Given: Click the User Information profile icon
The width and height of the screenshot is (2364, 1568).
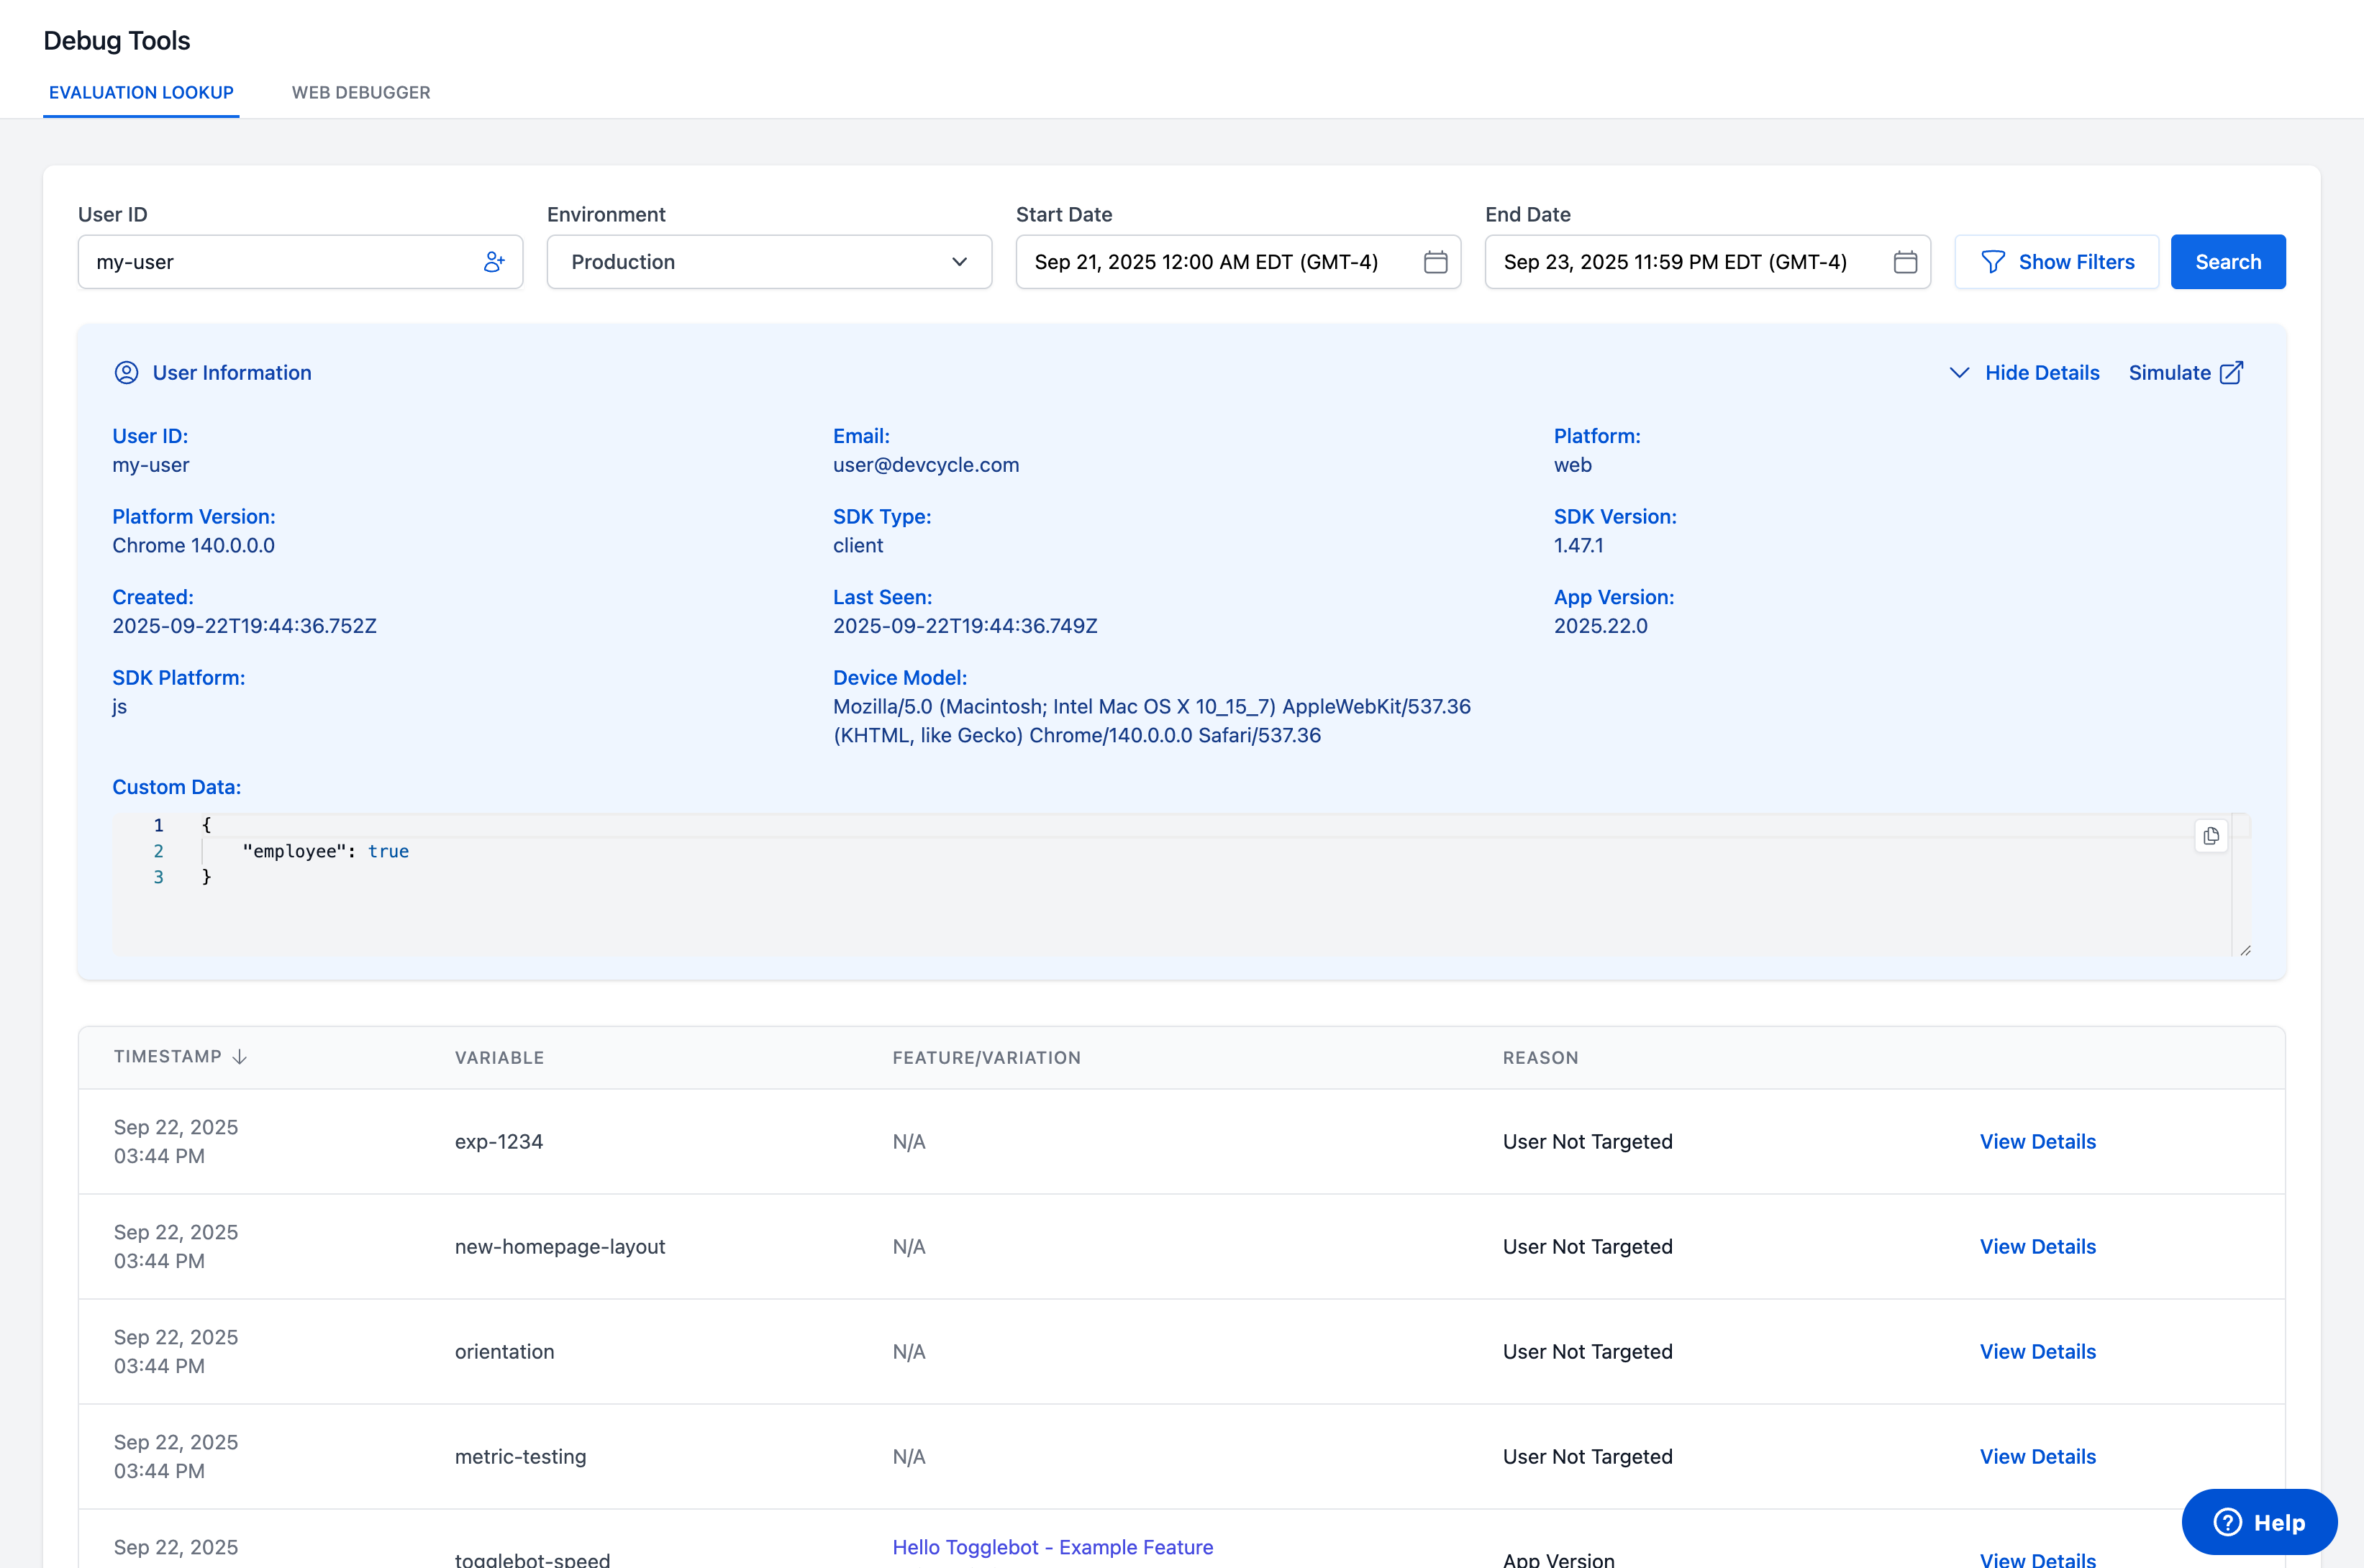Looking at the screenshot, I should [x=125, y=372].
